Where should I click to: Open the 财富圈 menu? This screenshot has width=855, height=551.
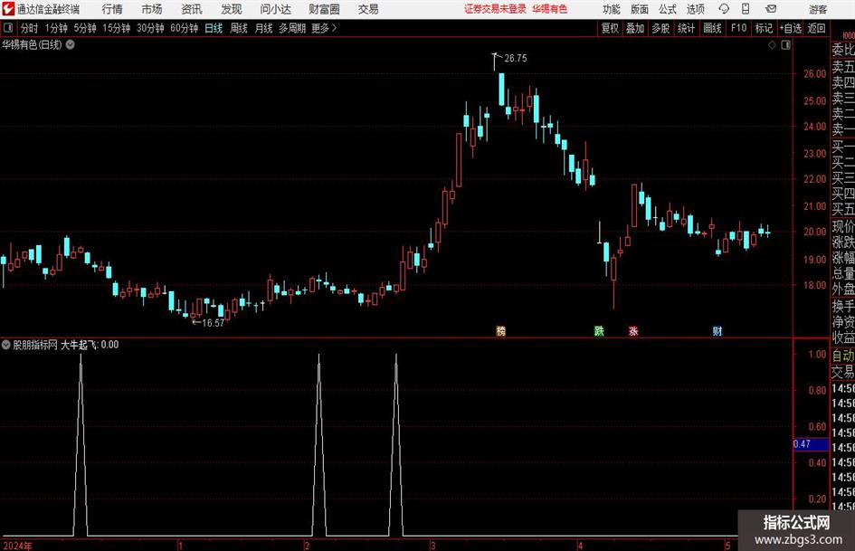coord(324,9)
